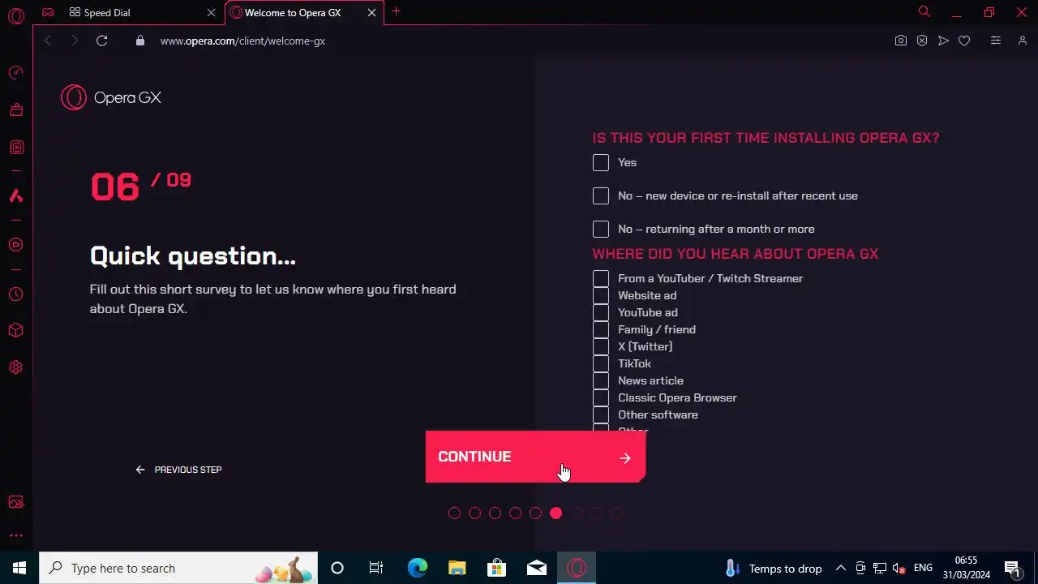The height and width of the screenshot is (584, 1038).
Task: Jump to first step progress dot
Action: point(454,513)
